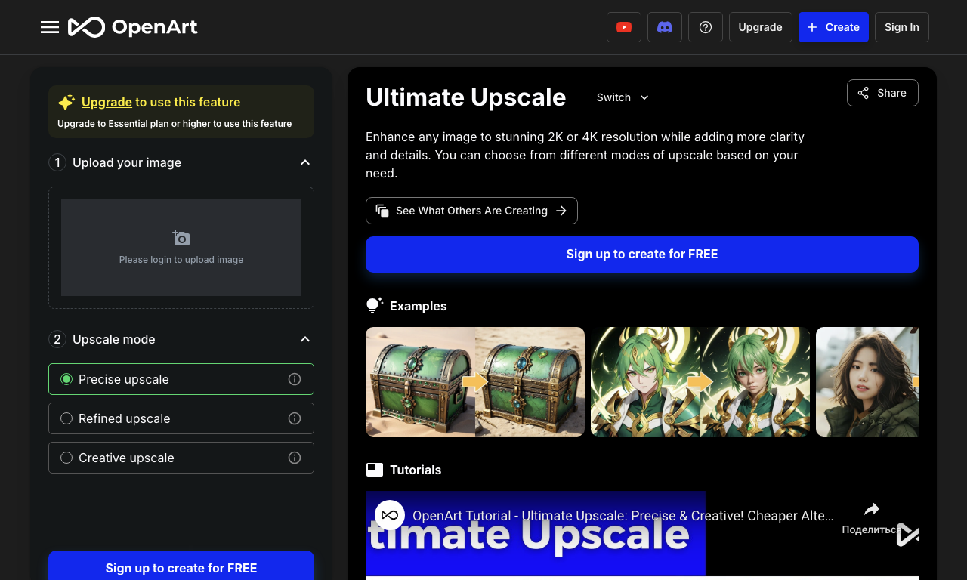
Task: Click sidebar Sign up to create button
Action: pos(181,566)
